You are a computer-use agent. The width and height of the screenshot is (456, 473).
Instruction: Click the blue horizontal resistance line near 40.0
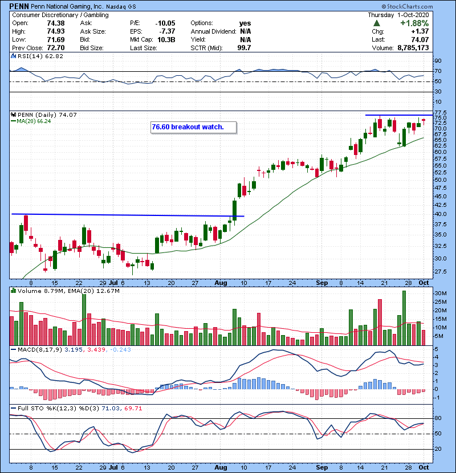click(128, 215)
